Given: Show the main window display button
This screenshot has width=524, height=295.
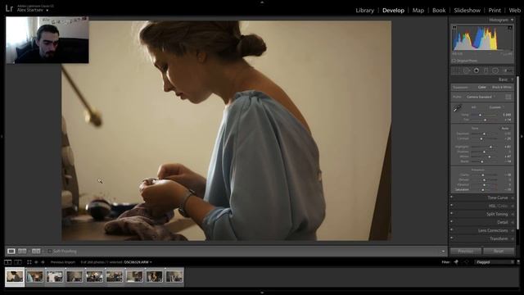Looking at the screenshot, I should [x=7, y=262].
